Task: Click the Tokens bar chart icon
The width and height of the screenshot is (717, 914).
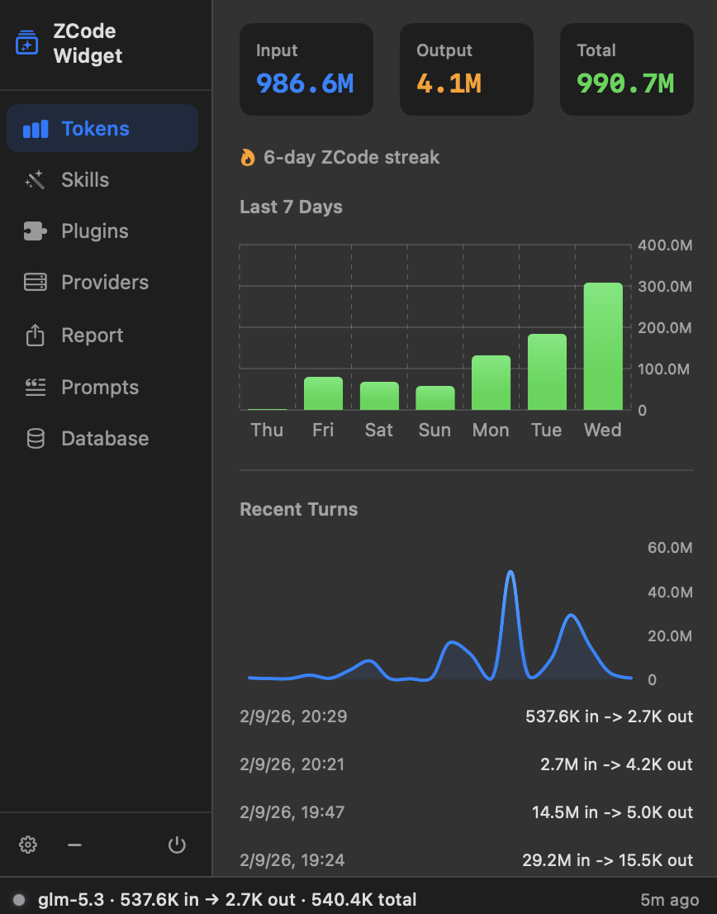Action: [x=36, y=129]
